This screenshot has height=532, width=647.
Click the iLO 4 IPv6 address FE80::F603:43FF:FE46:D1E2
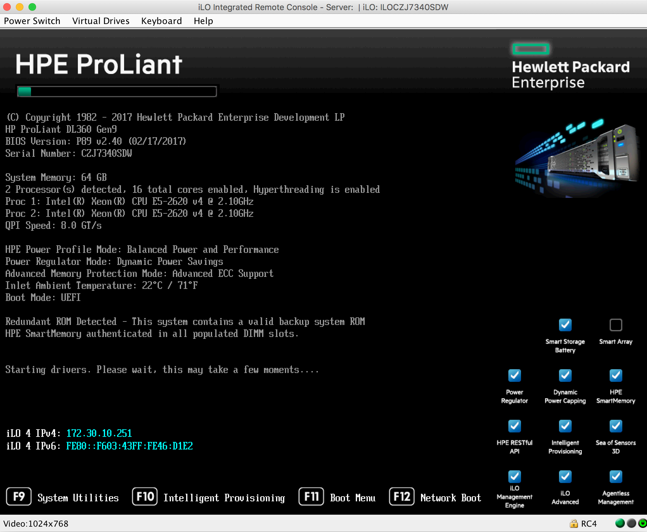tap(129, 446)
